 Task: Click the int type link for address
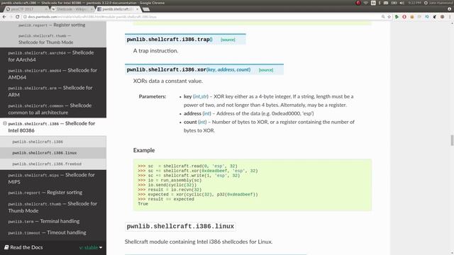tap(206, 113)
